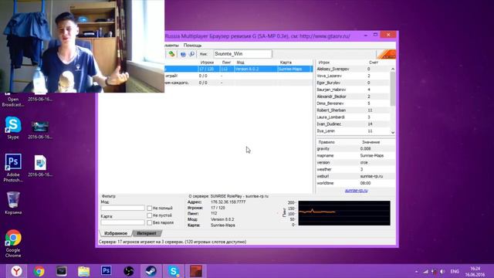Enable the Не полный checkbox
The image size is (494, 278).
(149, 208)
